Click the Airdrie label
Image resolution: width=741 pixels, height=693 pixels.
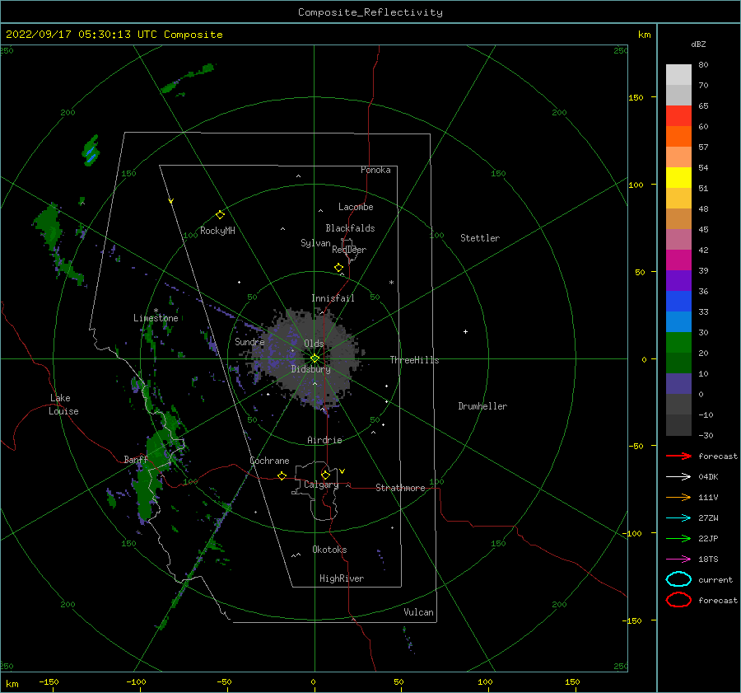coord(324,440)
